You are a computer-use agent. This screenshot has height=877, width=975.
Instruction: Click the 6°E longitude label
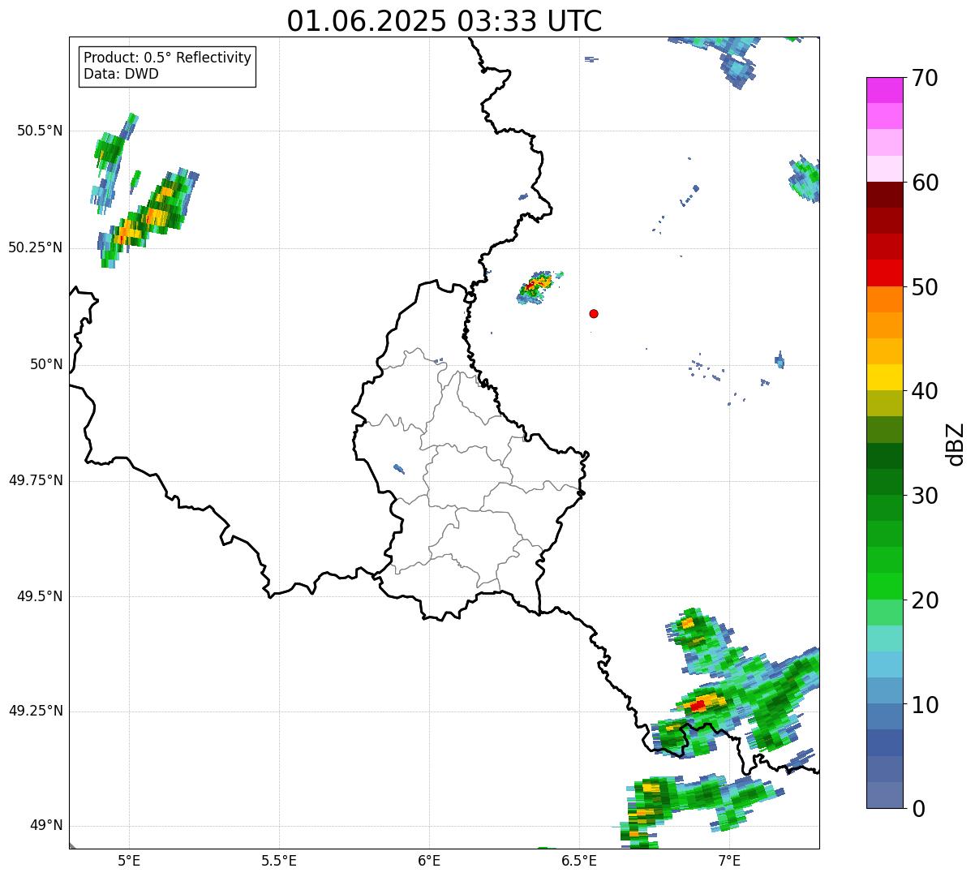point(429,860)
